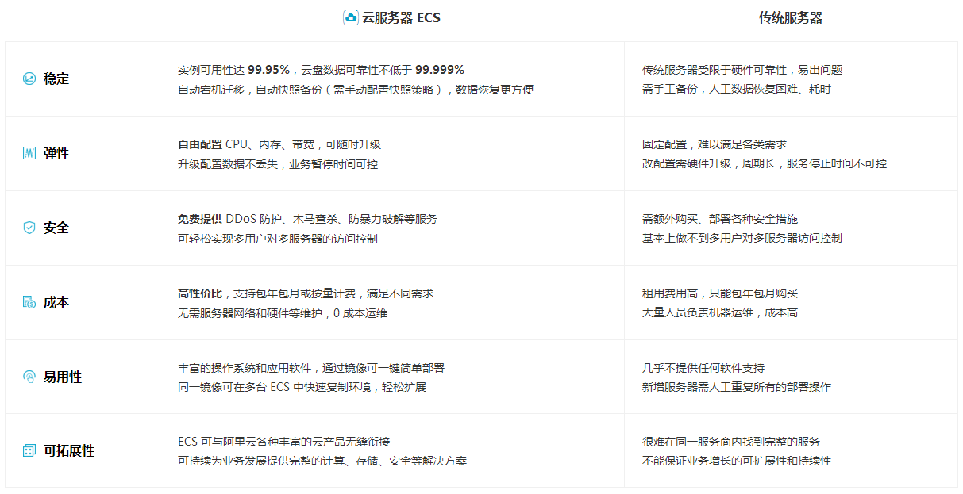Viewport: 963px width, 494px height.
Task: Click the line 自动宕机迁移，自动快照备份
Action: pyautogui.click(x=356, y=89)
